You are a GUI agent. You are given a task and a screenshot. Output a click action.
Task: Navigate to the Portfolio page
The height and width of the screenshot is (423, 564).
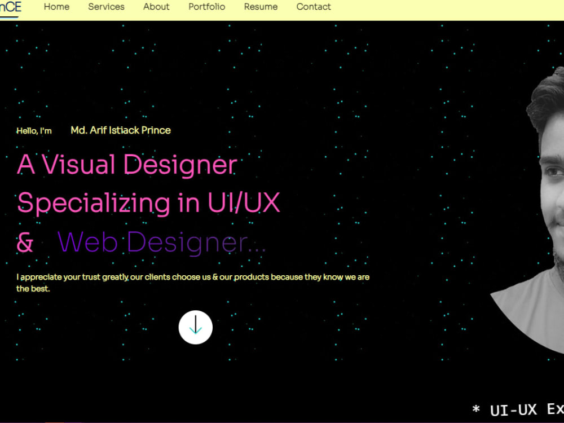click(207, 7)
